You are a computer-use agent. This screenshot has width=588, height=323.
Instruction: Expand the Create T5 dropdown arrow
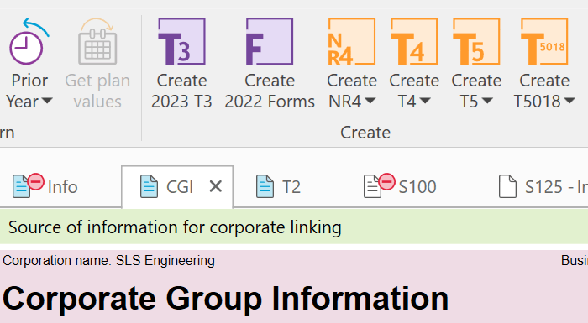coord(487,101)
